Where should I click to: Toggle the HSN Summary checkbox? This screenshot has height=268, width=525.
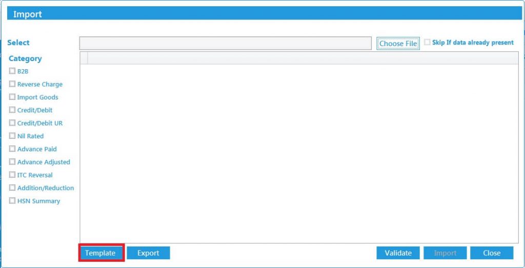click(12, 201)
